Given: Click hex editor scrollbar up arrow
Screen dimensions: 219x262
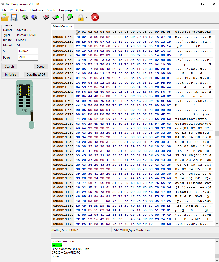Looking at the screenshot, I should click(x=217, y=32).
